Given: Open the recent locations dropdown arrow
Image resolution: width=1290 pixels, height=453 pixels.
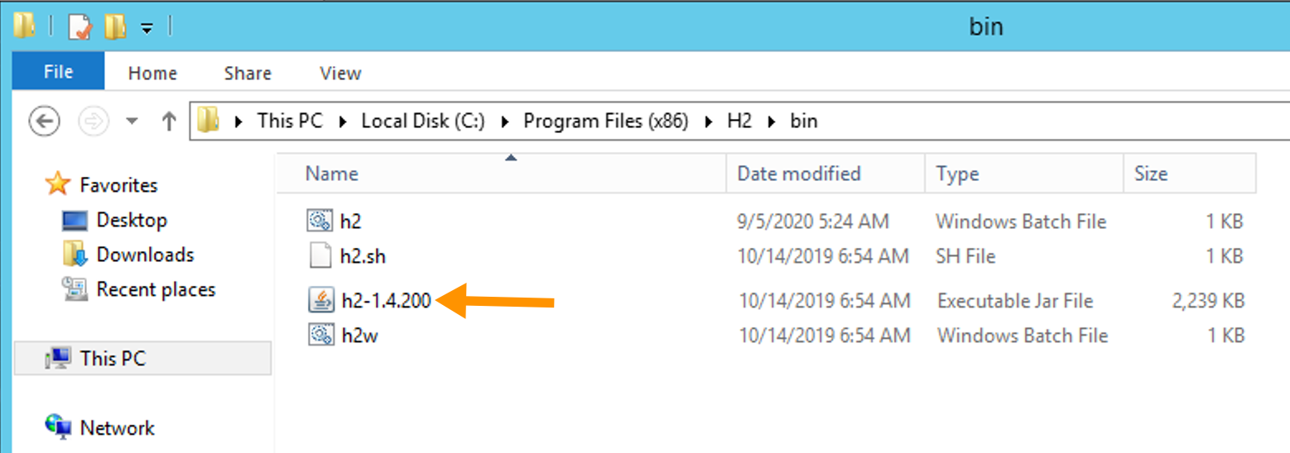Looking at the screenshot, I should click(x=132, y=122).
